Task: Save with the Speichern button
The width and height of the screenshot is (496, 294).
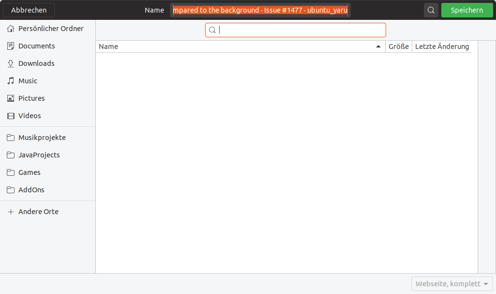Action: (467, 10)
